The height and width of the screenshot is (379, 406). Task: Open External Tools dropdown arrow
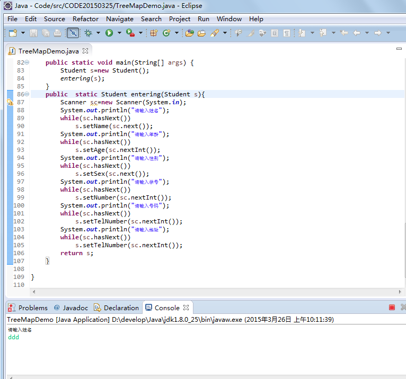tap(140, 33)
